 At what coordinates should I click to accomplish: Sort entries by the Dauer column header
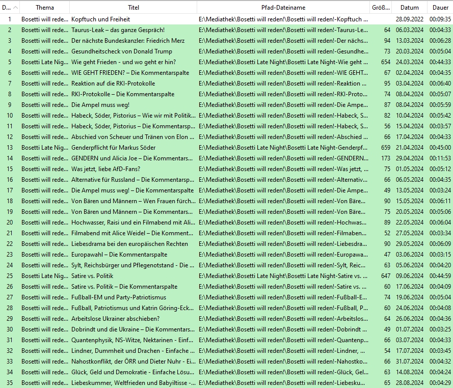440,8
